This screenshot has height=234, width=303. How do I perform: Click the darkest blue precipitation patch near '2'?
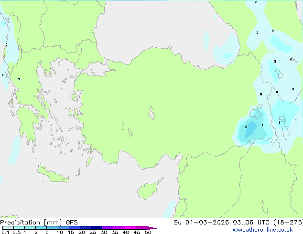[x=251, y=129]
